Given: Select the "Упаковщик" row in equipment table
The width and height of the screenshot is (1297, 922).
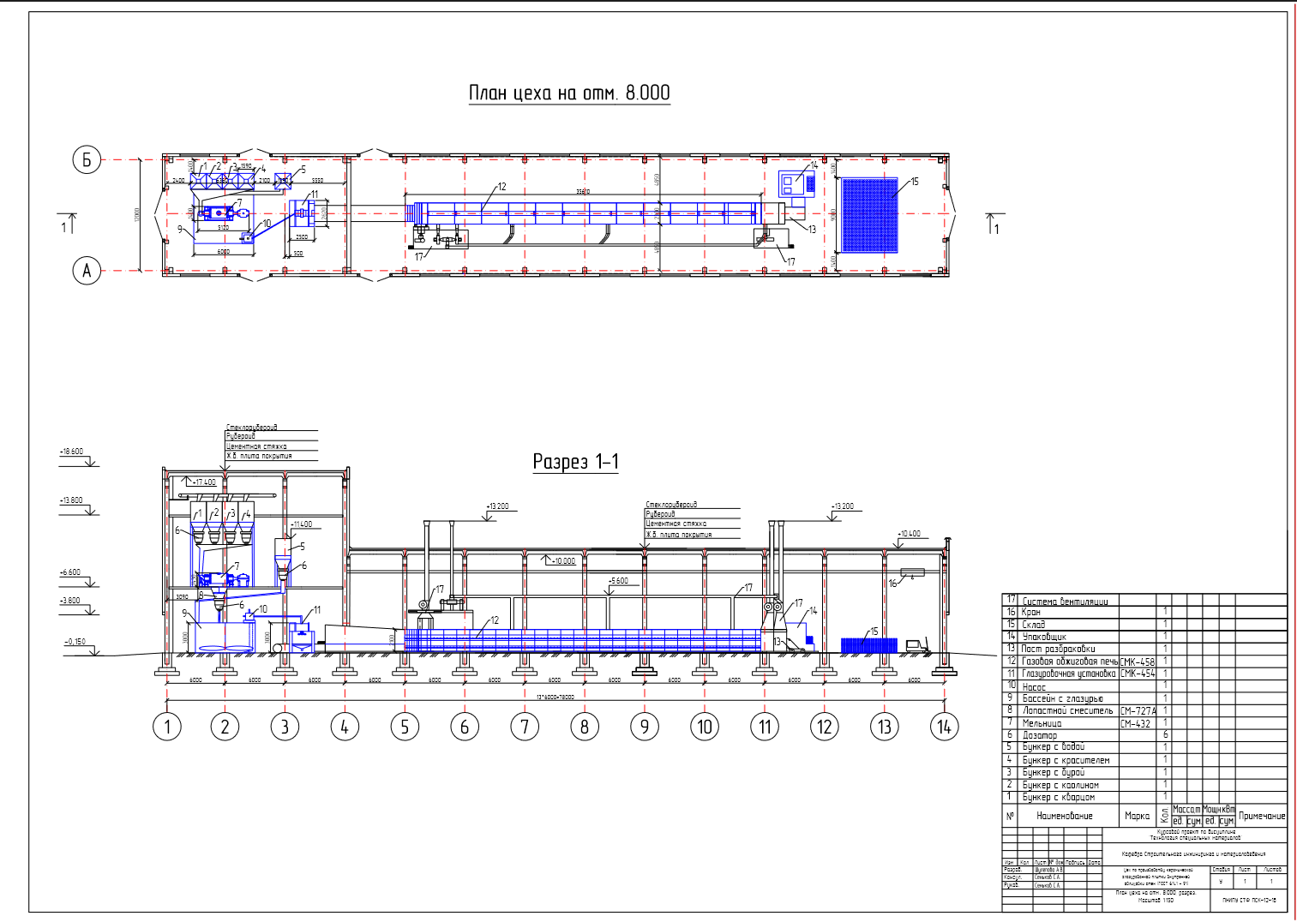Looking at the screenshot, I should point(1144,637).
